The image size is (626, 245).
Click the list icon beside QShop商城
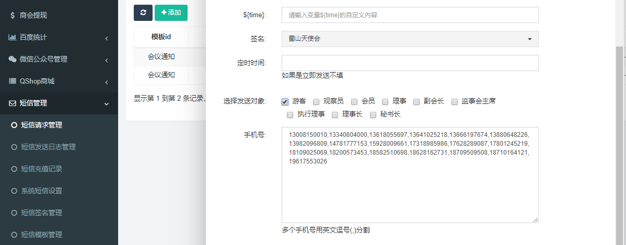[x=12, y=81]
